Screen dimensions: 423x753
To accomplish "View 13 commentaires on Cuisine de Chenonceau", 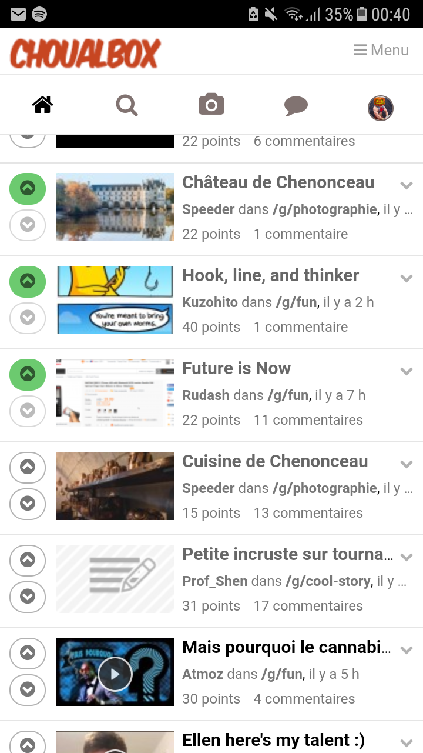I will click(x=308, y=513).
